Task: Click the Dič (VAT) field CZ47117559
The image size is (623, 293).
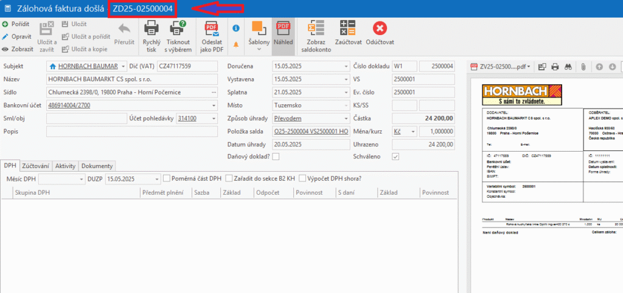Action: [x=187, y=66]
